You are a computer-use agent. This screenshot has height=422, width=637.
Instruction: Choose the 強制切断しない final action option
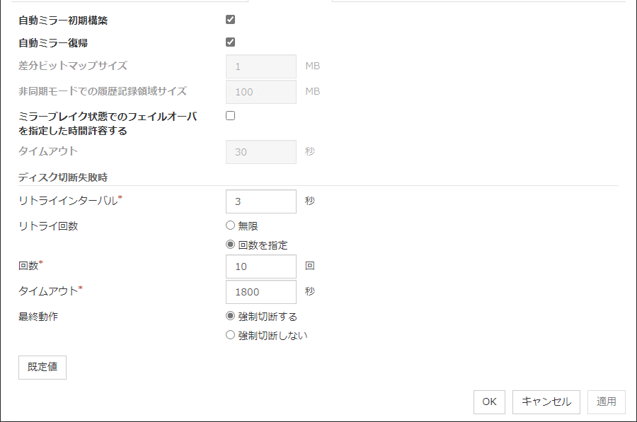coord(230,335)
